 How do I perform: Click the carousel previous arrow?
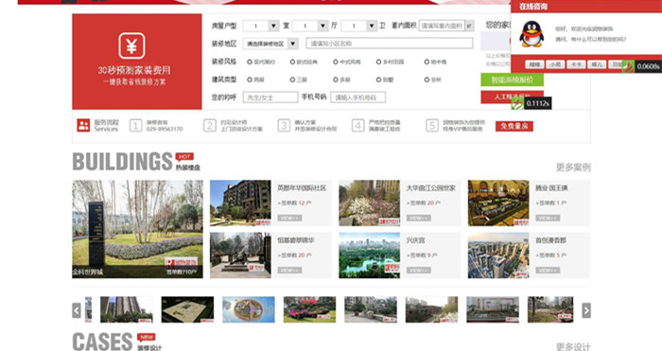(x=77, y=310)
